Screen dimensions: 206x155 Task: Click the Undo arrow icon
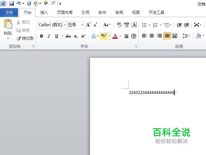point(19,4)
